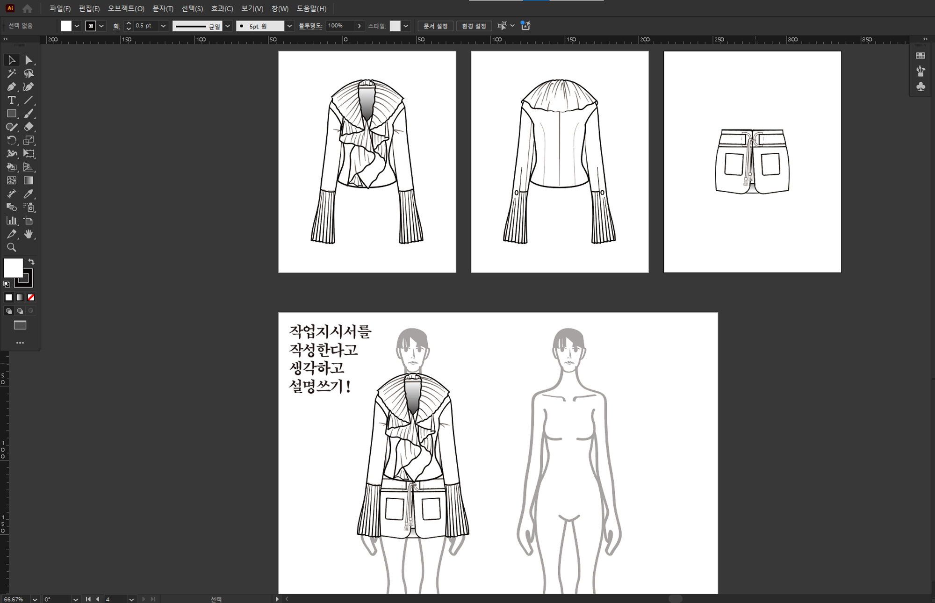Screen dimensions: 935x603
Task: Open the 효과(C) menu
Action: 222,8
